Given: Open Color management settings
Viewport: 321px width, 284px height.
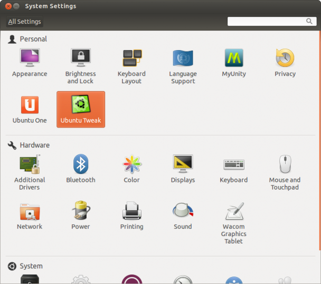Looking at the screenshot, I should 131,169.
